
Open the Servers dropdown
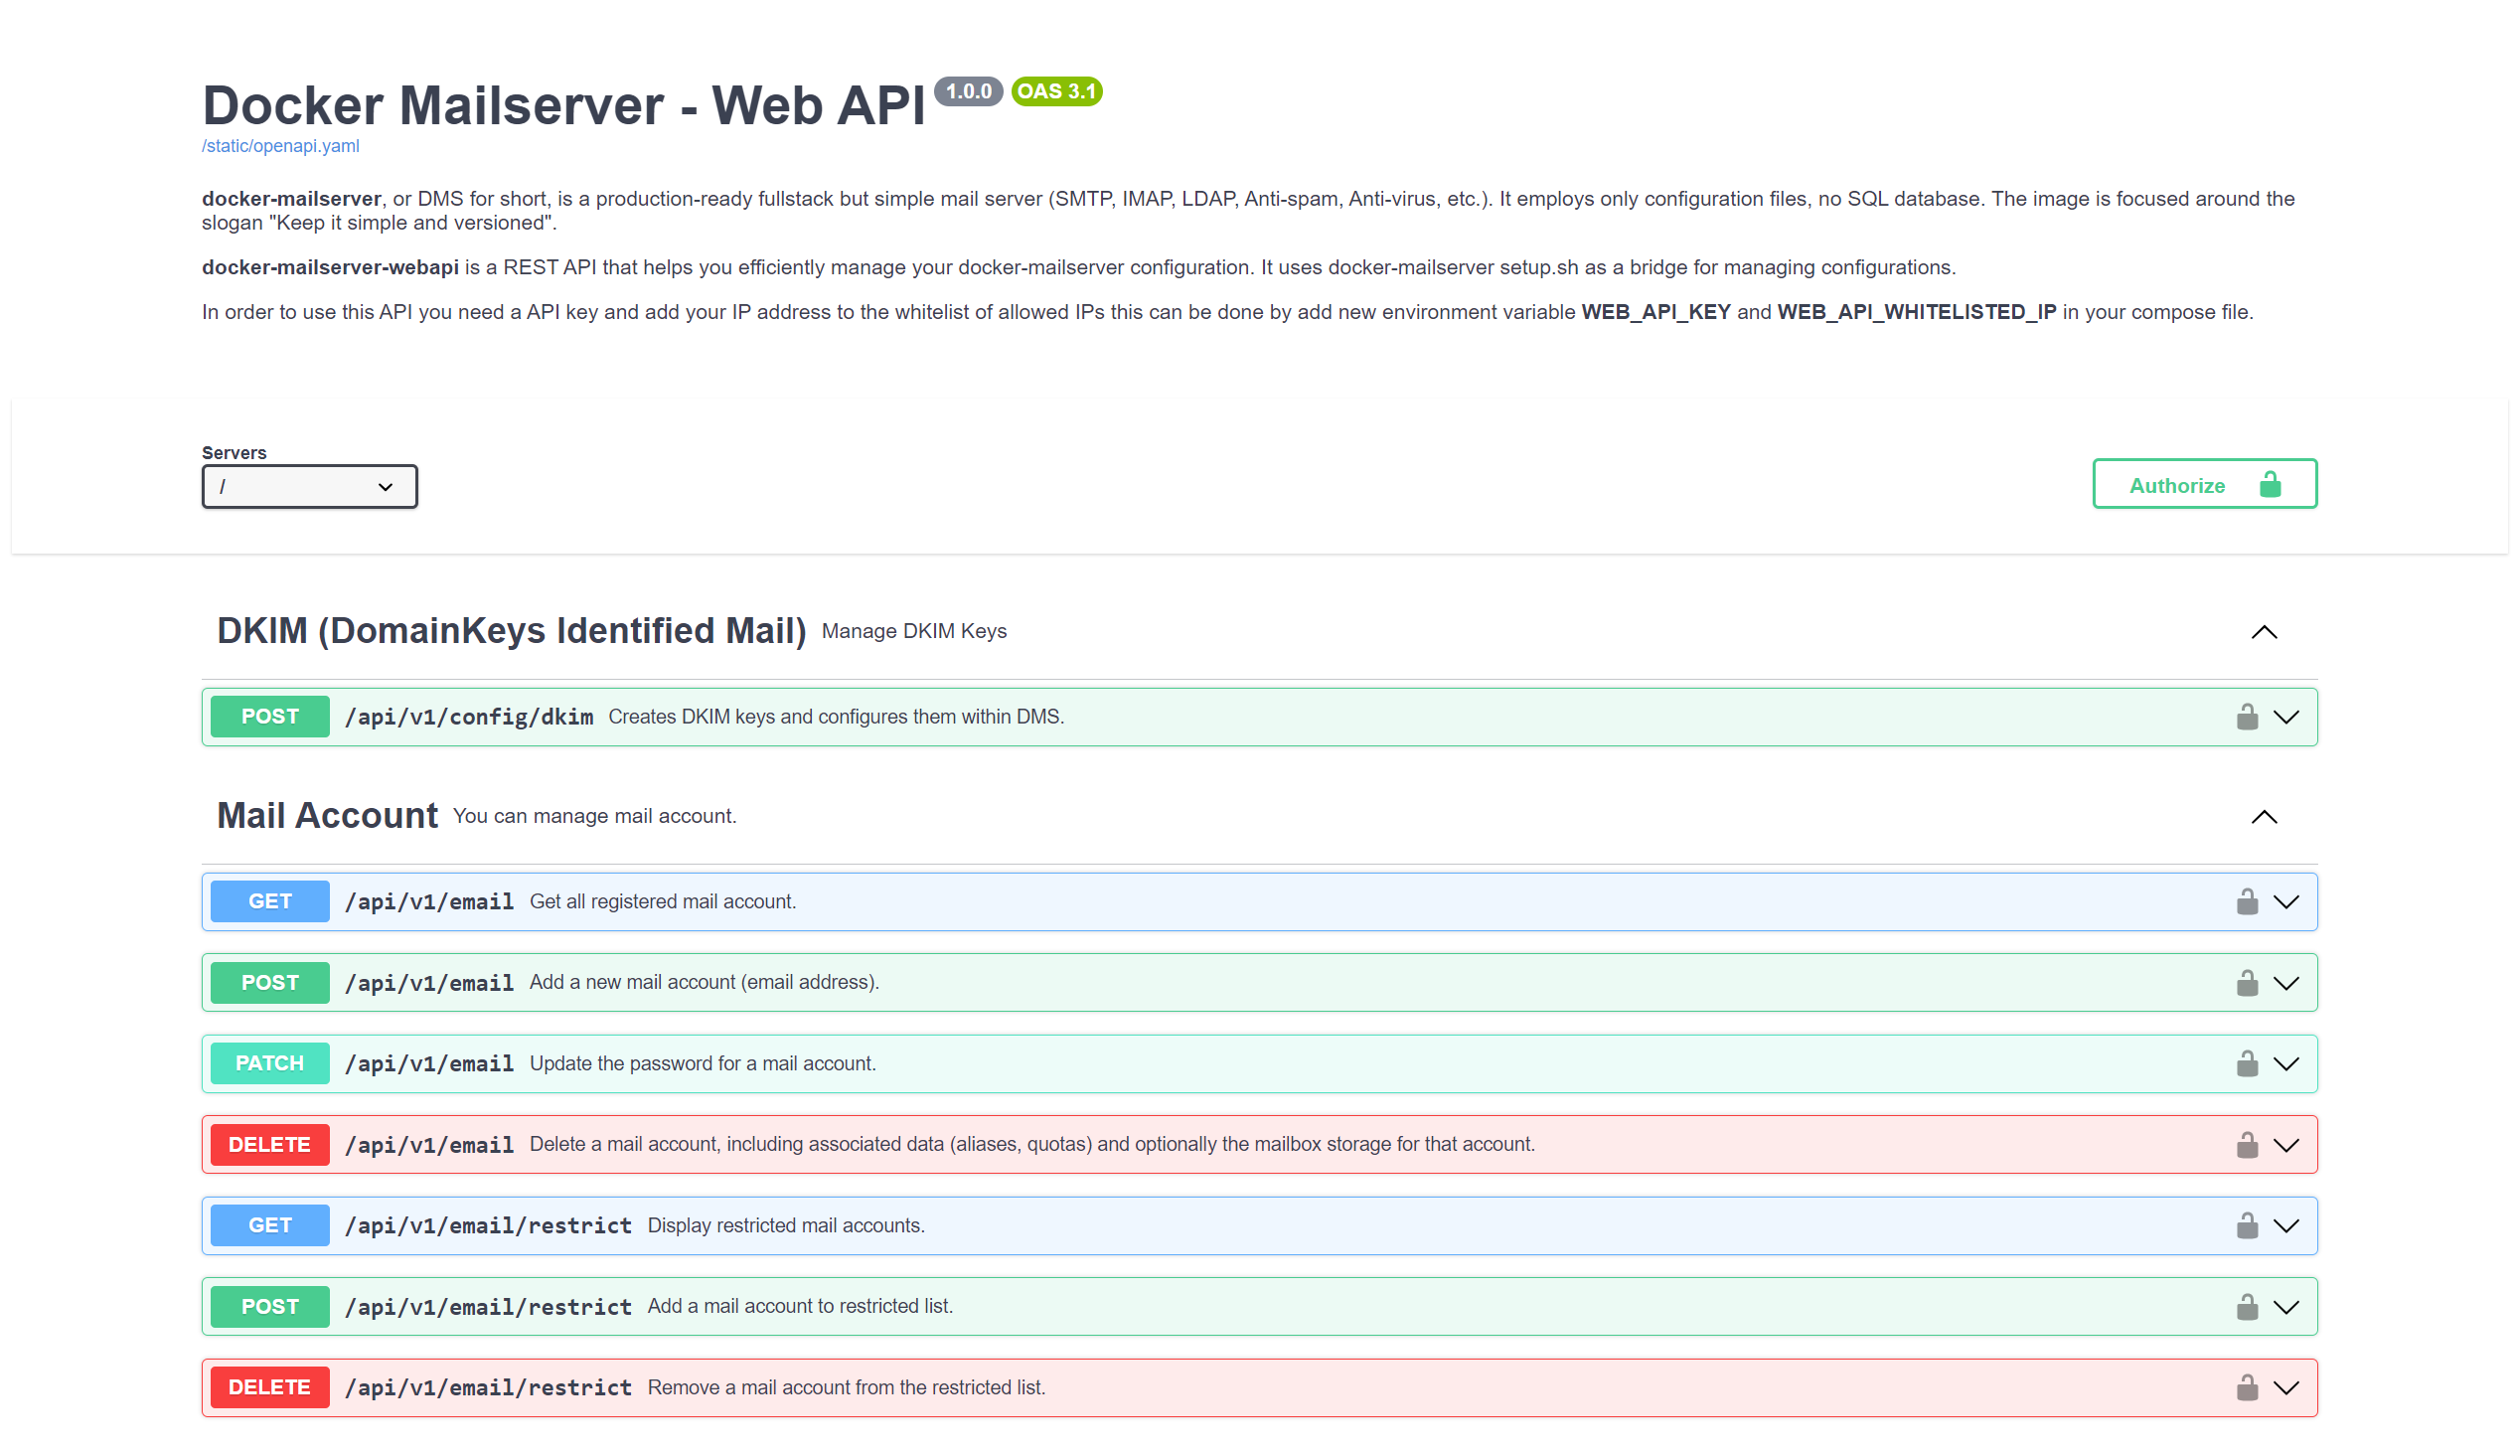click(309, 486)
